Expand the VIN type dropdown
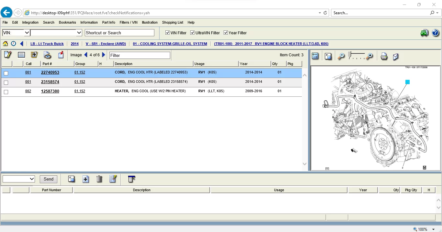 pos(27,33)
